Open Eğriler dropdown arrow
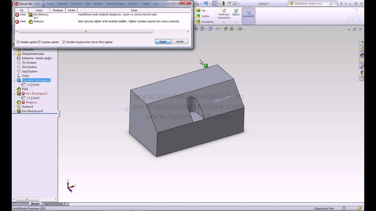The width and height of the screenshot is (376, 211). [236, 23]
